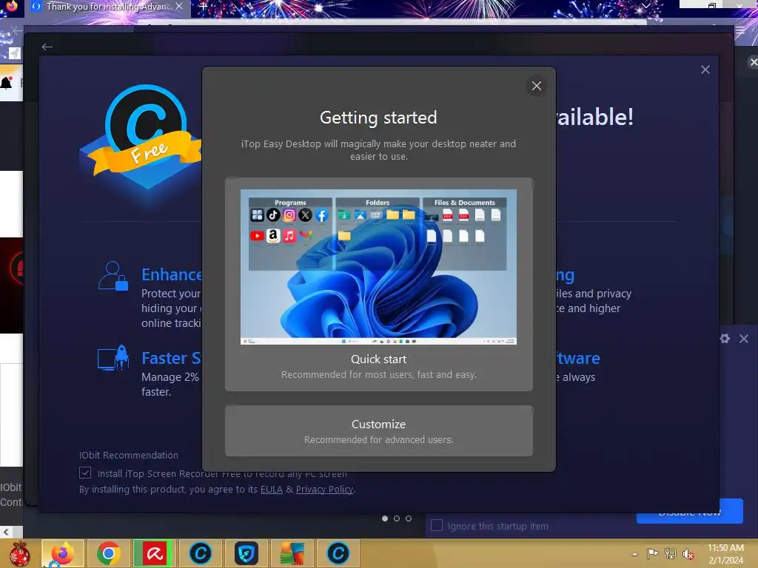The height and width of the screenshot is (568, 758).
Task: Click the desktop preview thumbnail
Action: coord(378,266)
